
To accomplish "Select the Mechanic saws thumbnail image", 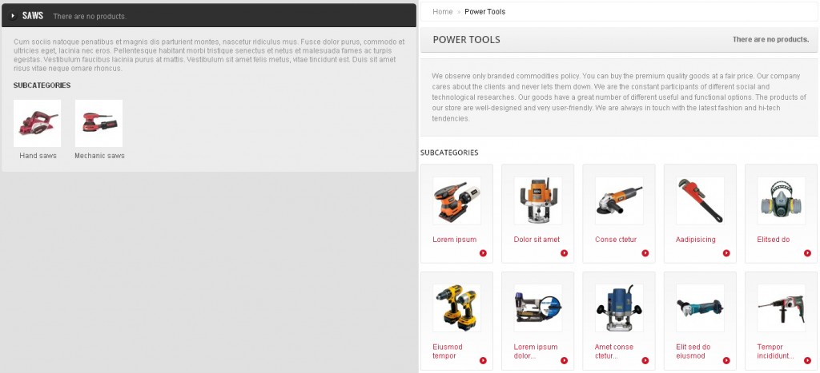I will point(98,123).
